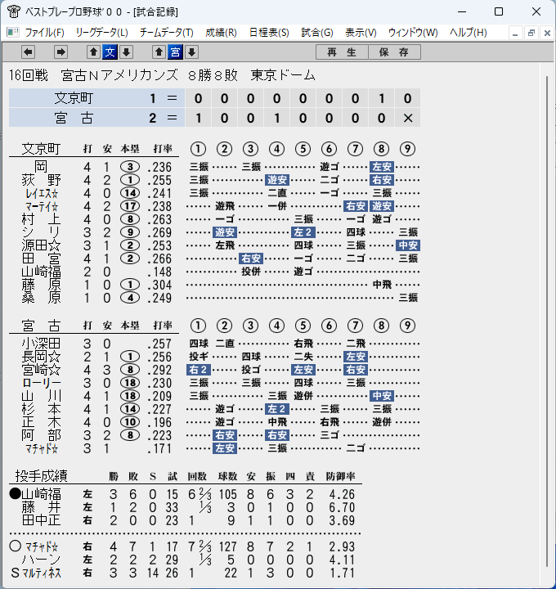
Task: Open the リーグデータ(L) menu
Action: pyautogui.click(x=101, y=33)
